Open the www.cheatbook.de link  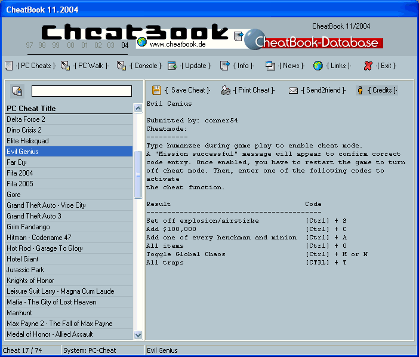tap(174, 44)
